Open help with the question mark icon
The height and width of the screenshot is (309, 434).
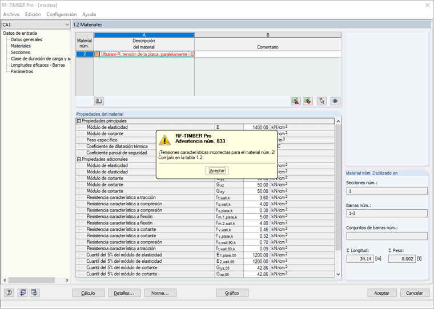click(9, 292)
